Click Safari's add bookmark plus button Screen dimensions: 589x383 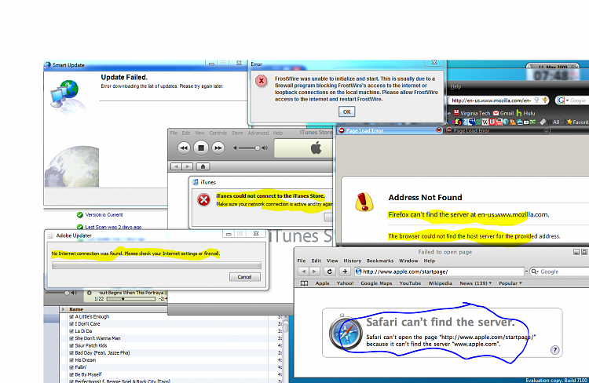(345, 271)
